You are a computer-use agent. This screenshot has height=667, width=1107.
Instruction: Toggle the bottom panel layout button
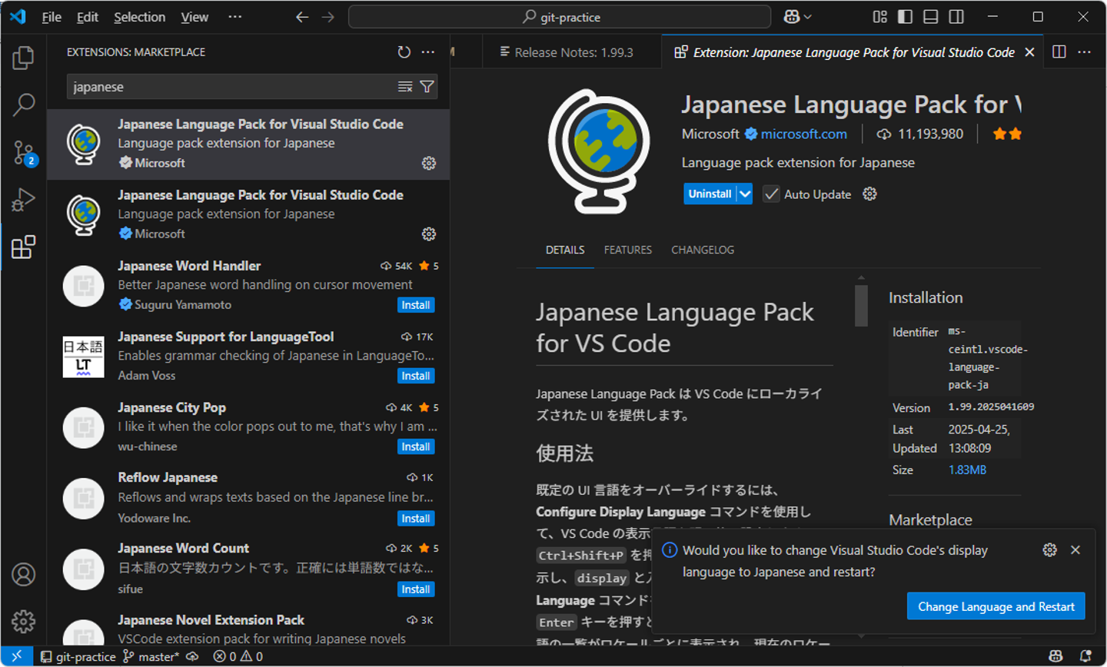930,17
